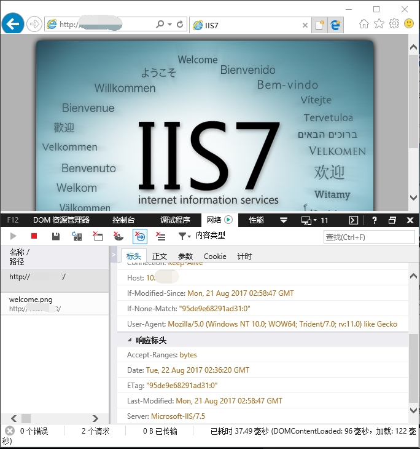Send feedback with the smiley icon
The image size is (420, 449).
[x=409, y=23]
